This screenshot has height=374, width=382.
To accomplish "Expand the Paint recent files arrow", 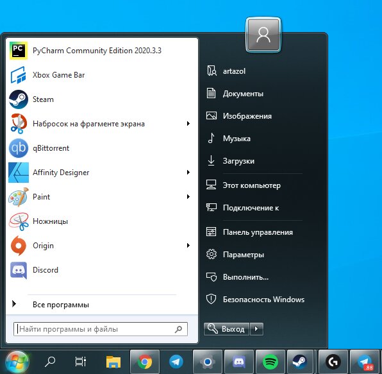I will pos(188,197).
